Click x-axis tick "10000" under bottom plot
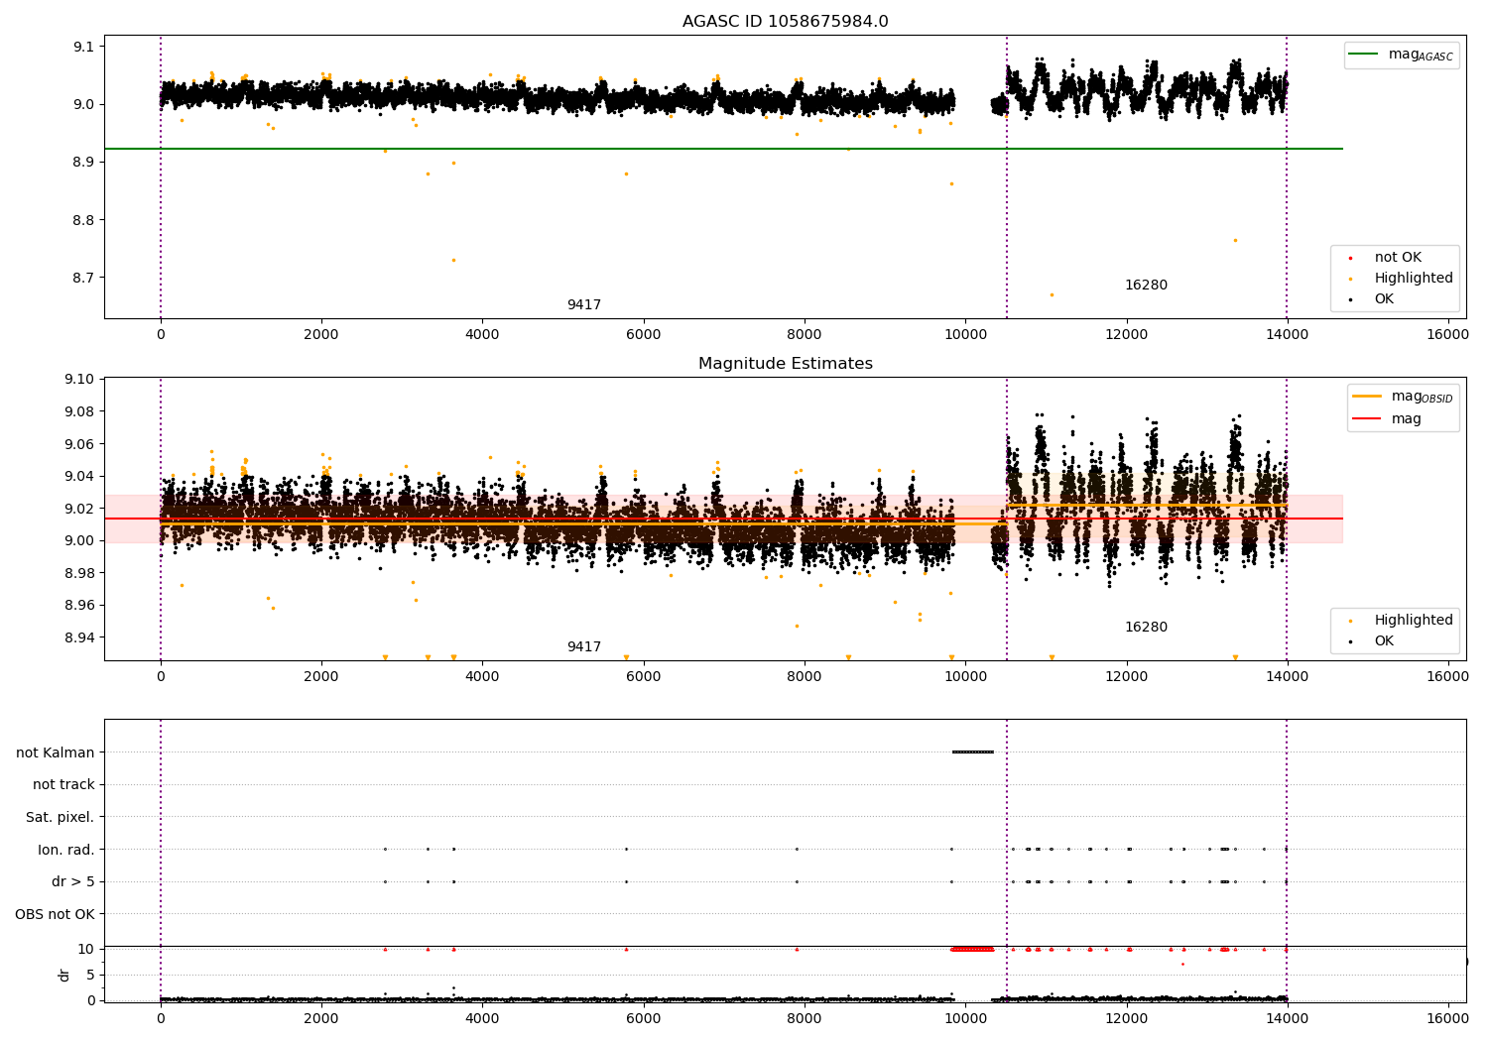This screenshot has height=1041, width=1488. click(965, 1019)
